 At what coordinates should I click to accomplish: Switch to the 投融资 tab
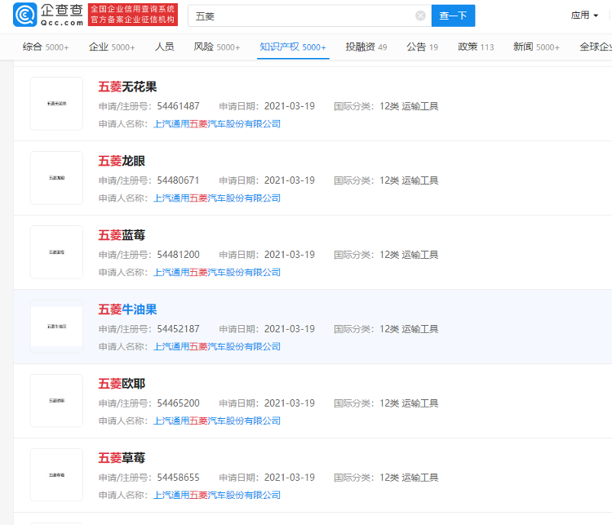point(366,47)
